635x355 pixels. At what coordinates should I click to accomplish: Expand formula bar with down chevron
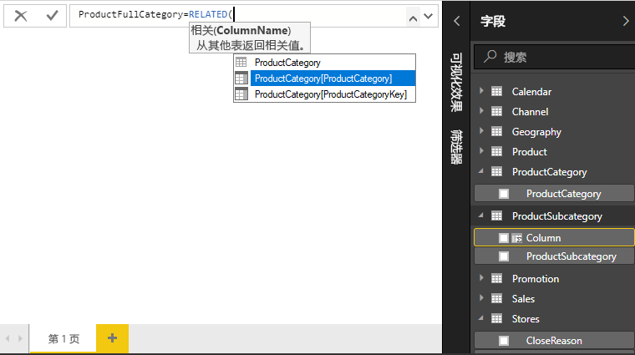click(429, 16)
